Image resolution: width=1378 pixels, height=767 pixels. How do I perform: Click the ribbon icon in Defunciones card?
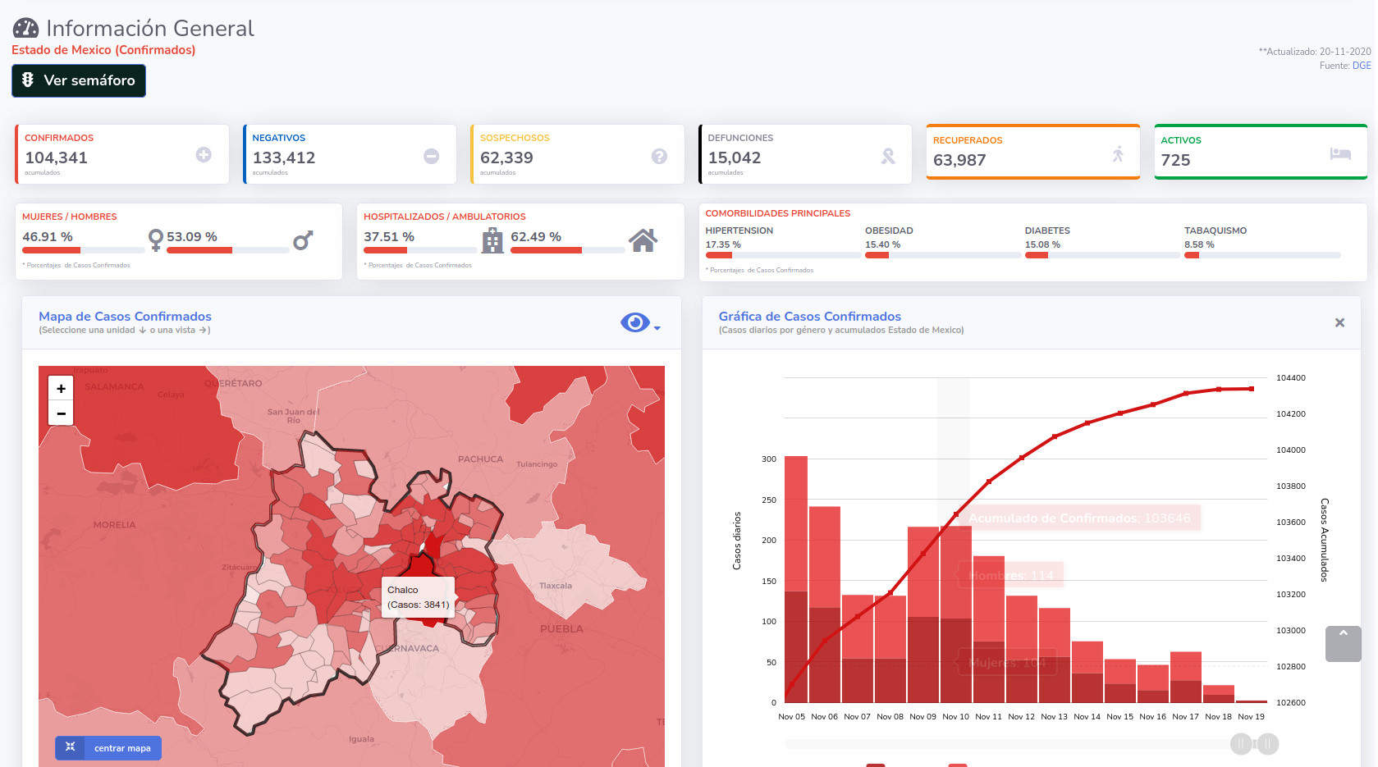point(888,156)
